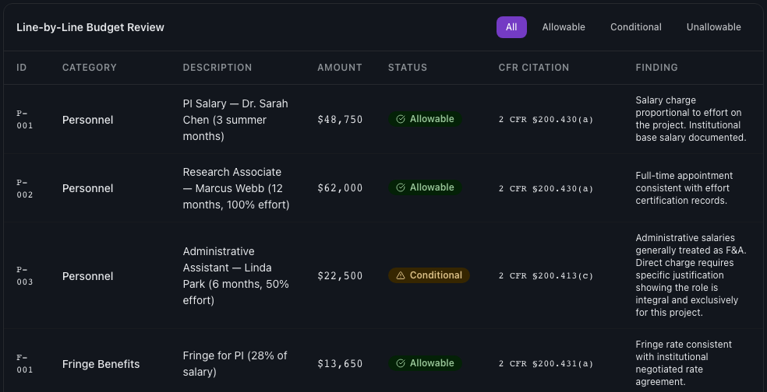Click the Status column header
The image size is (767, 392).
click(x=408, y=68)
